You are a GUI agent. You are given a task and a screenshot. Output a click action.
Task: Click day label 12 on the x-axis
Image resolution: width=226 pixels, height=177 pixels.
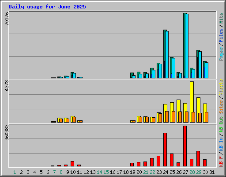[x=86, y=172]
